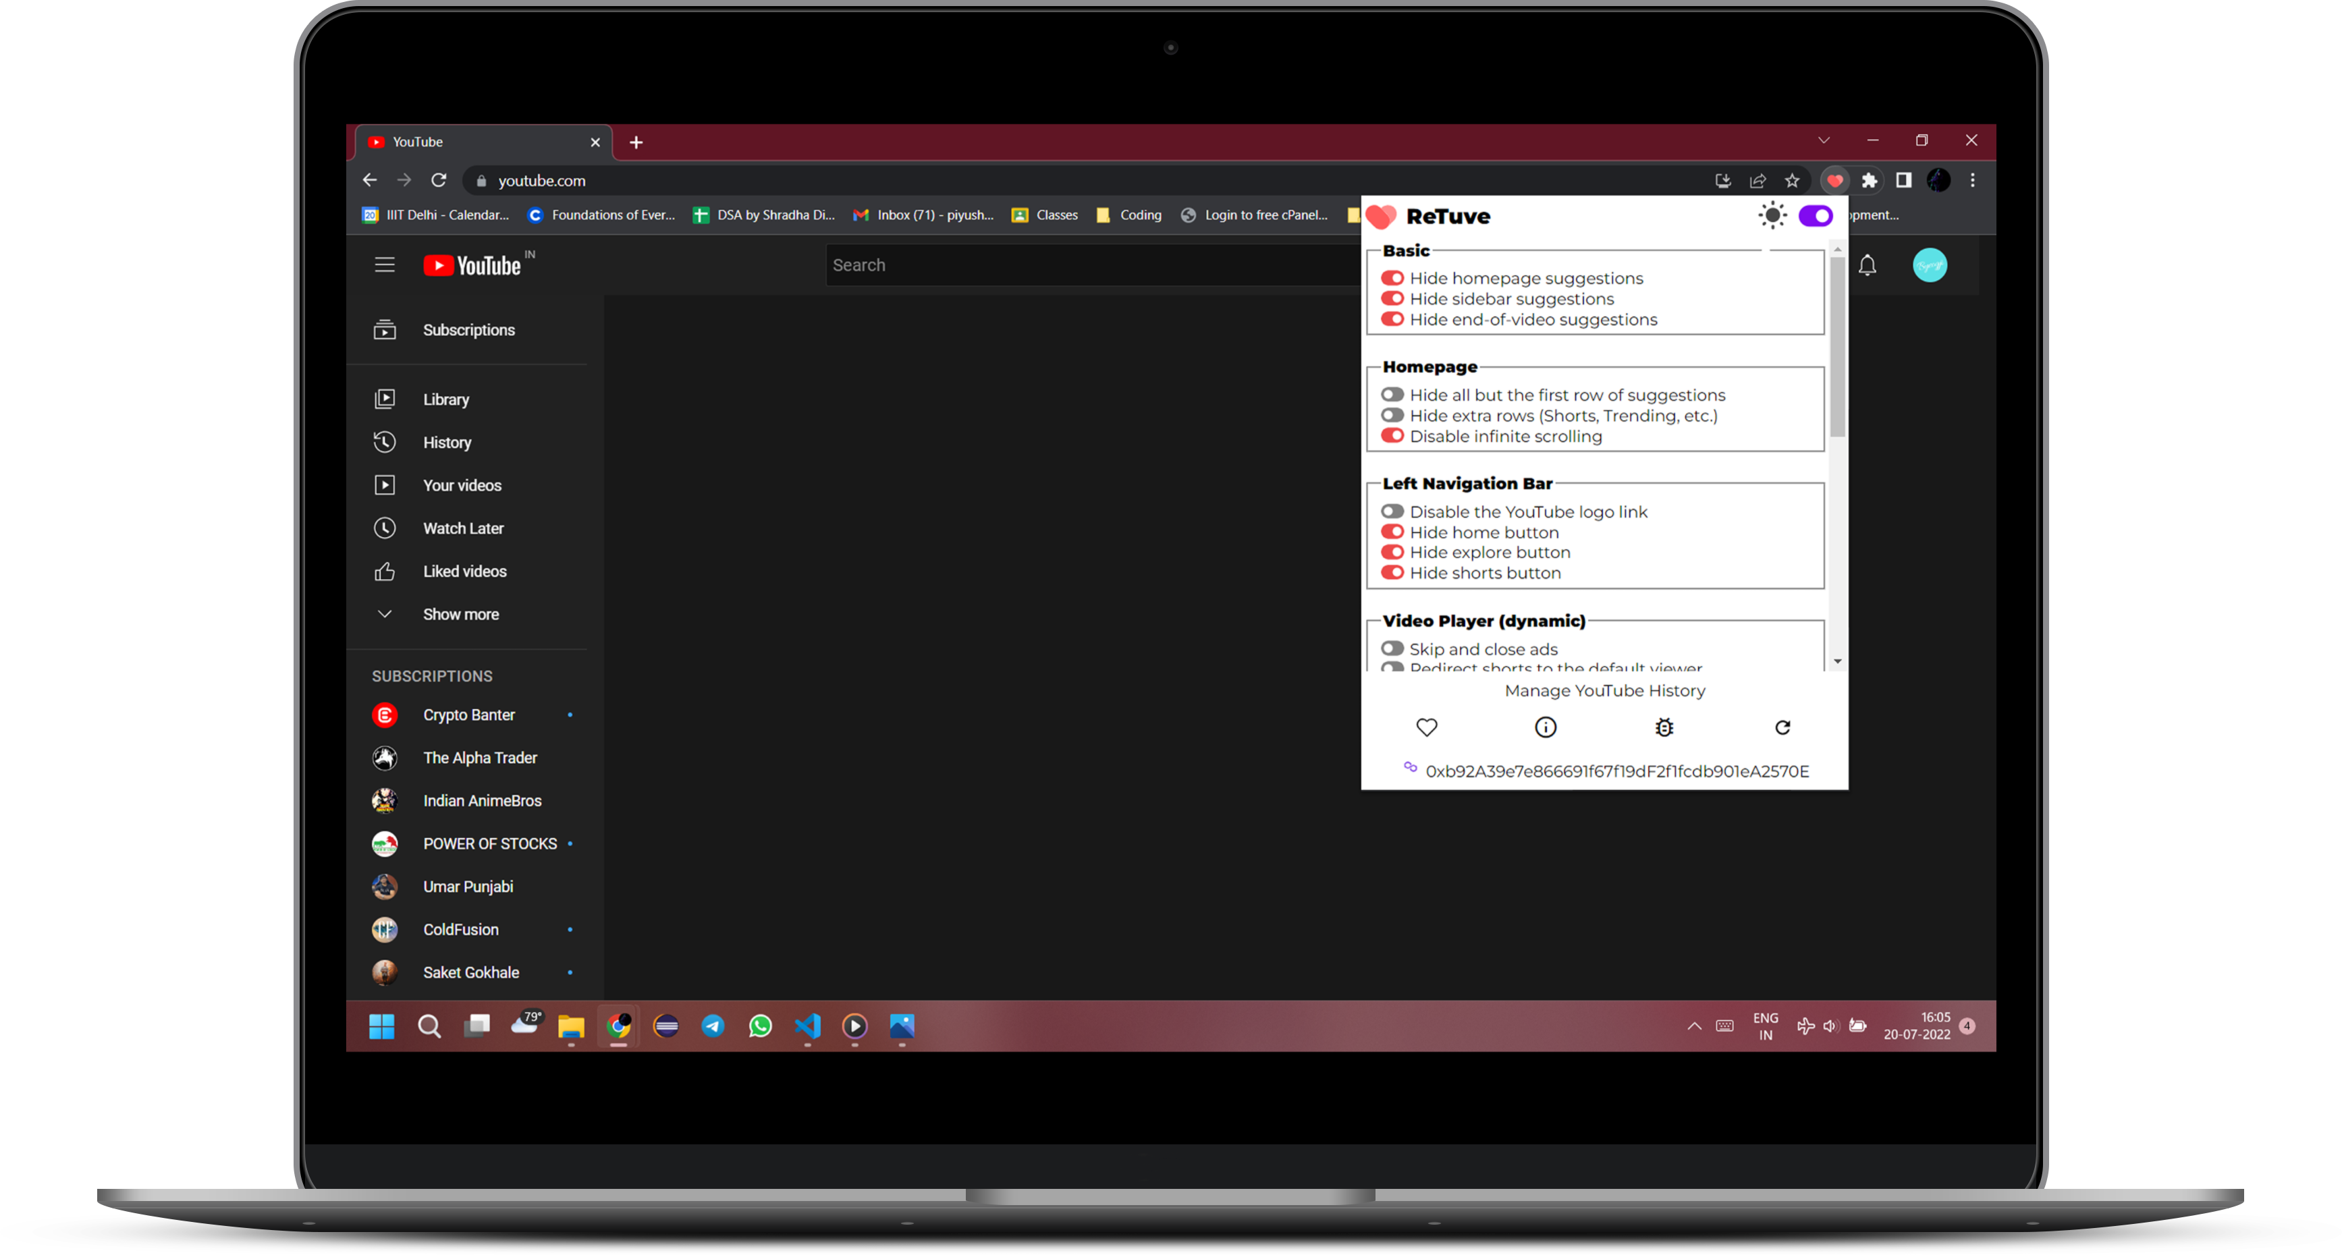2342x1255 pixels.
Task: Select Liked videos in YouTube sidebar
Action: pos(464,570)
